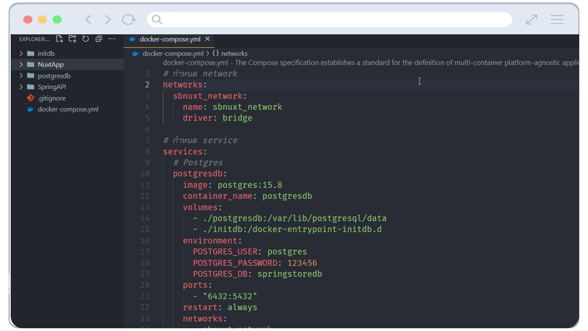
Task: Click braces icon in networks breadcrumb
Action: (216, 53)
